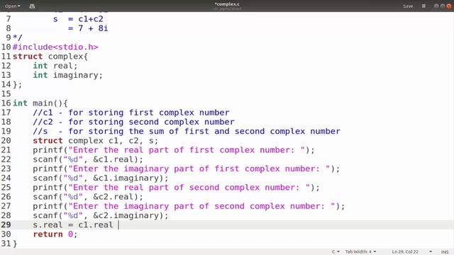This screenshot has height=255, width=454.
Task: Open the gedit hamburger menu
Action: (x=423, y=6)
